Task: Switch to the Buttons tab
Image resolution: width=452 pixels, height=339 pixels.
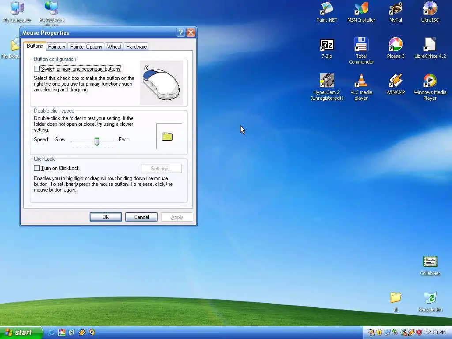Action: (35, 46)
